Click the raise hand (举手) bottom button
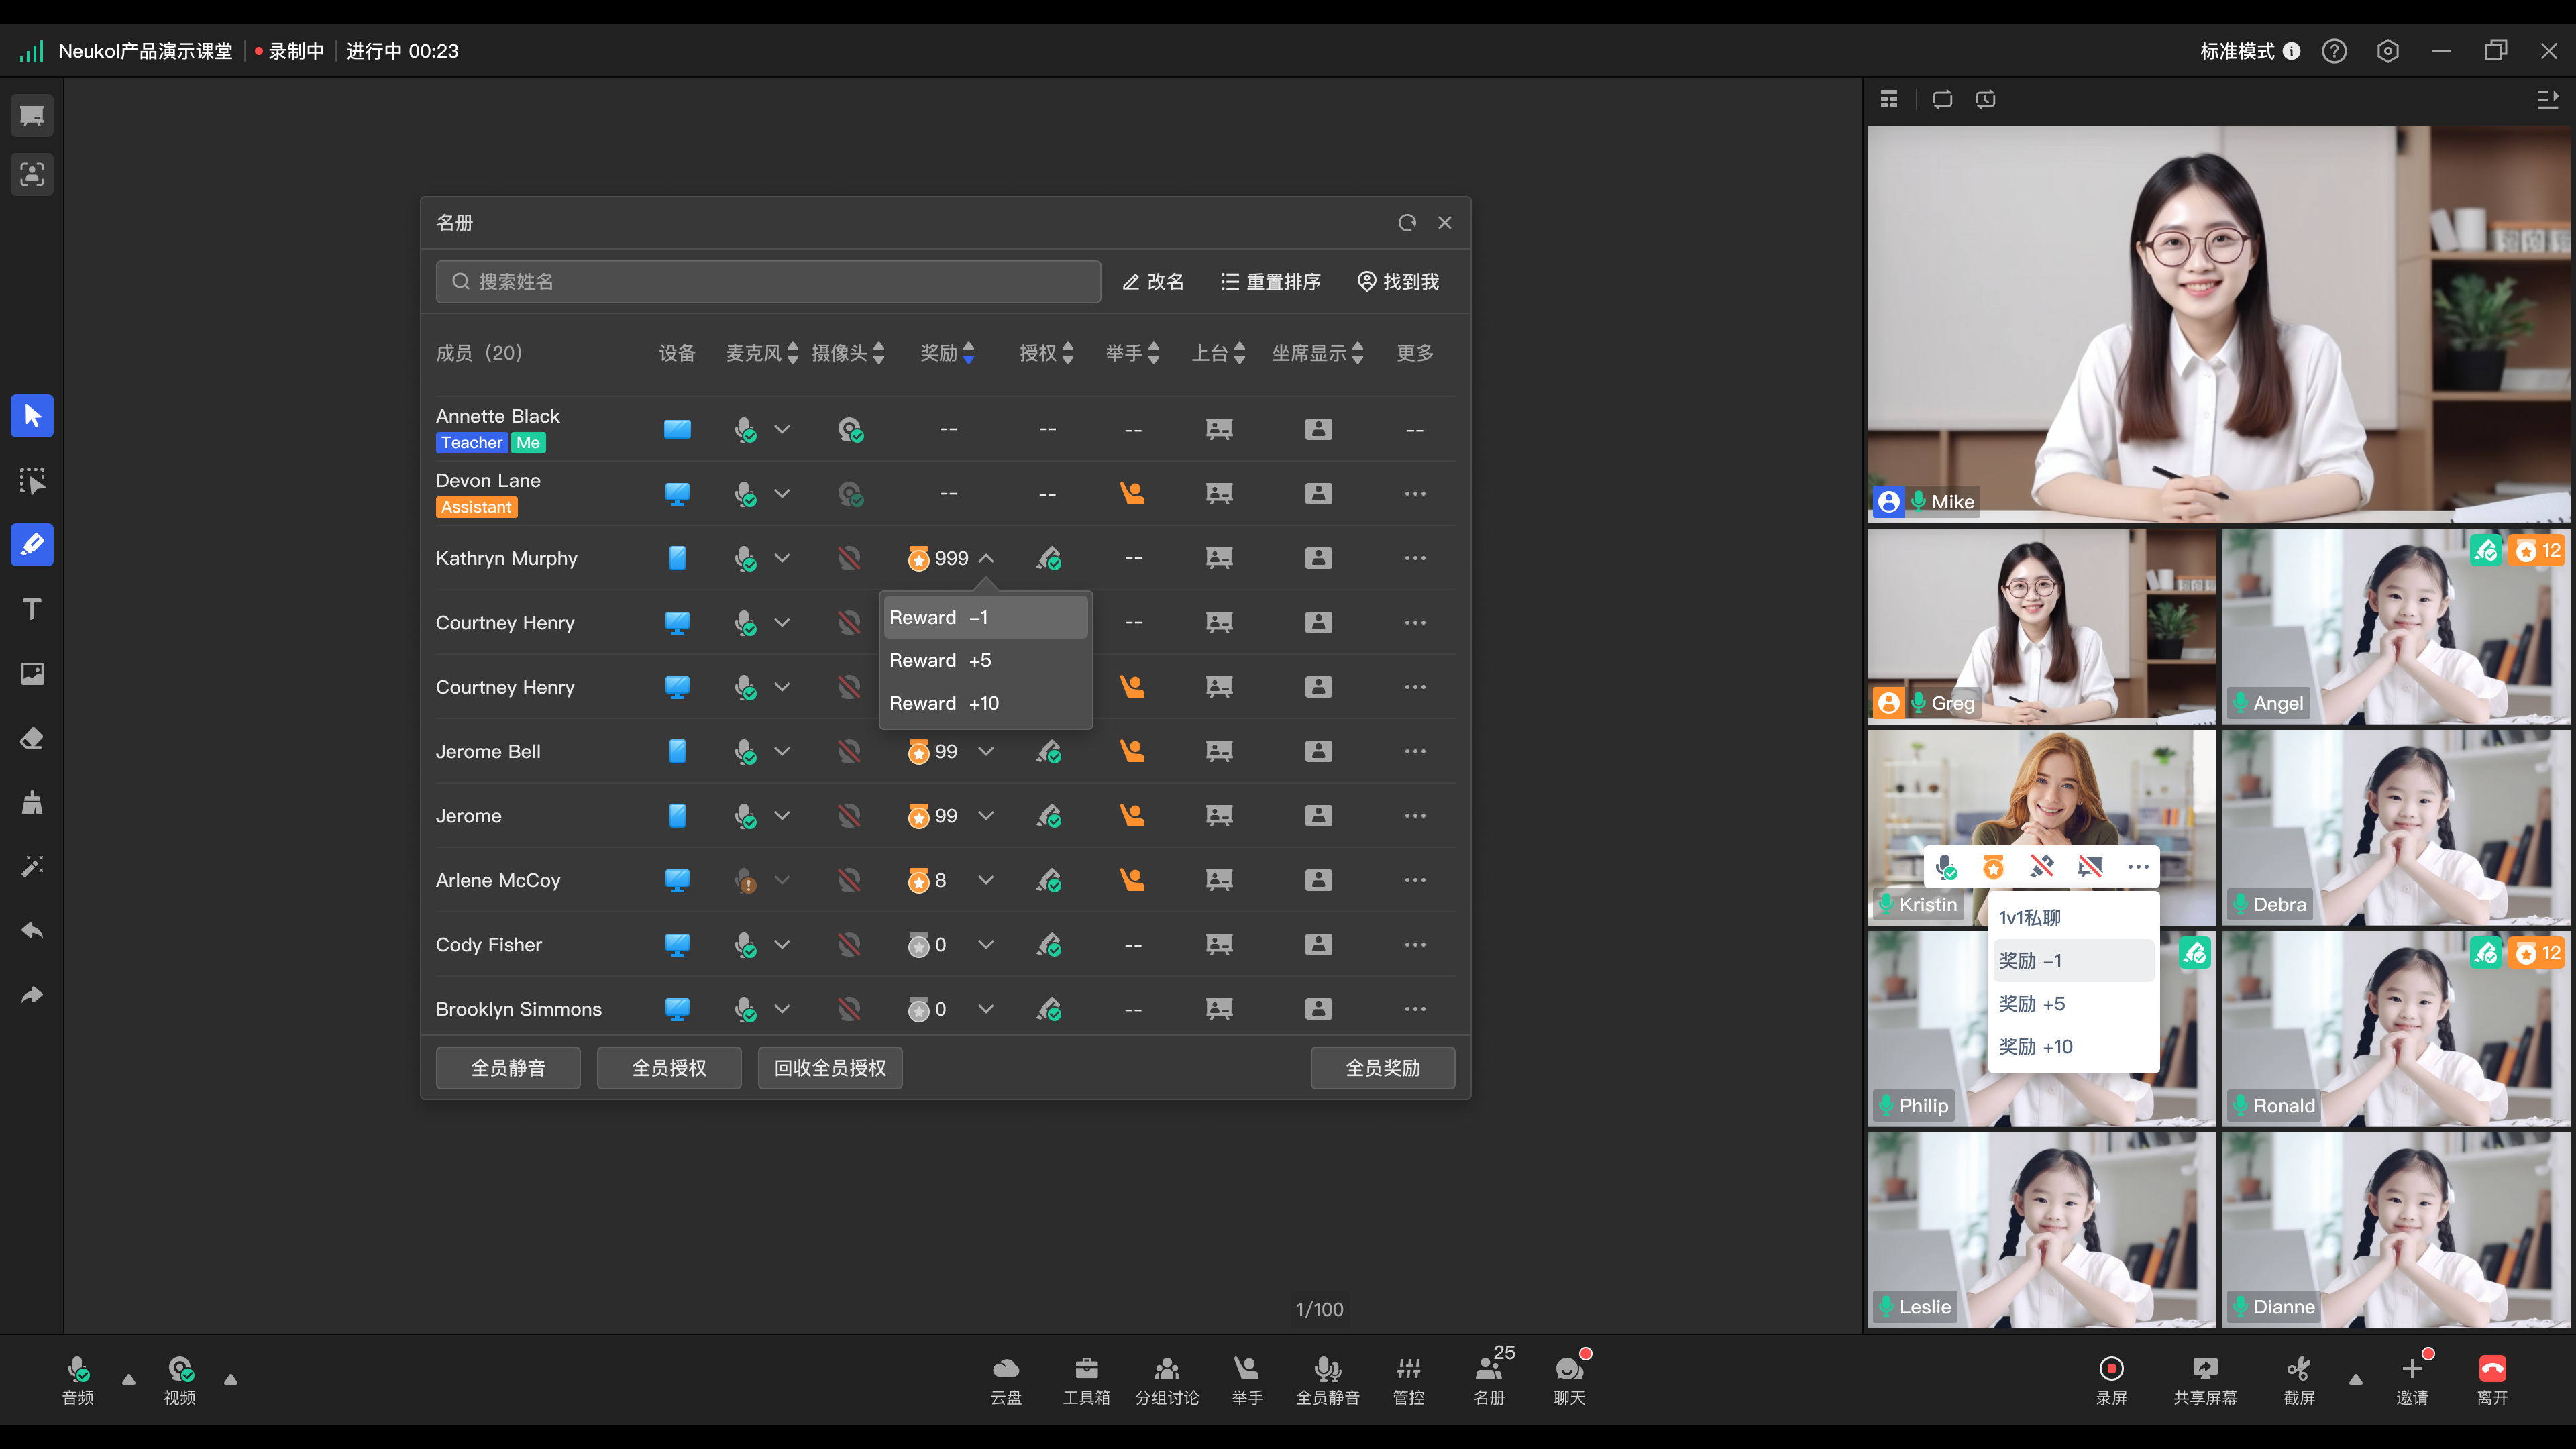The width and height of the screenshot is (2576, 1449). [x=1247, y=1381]
